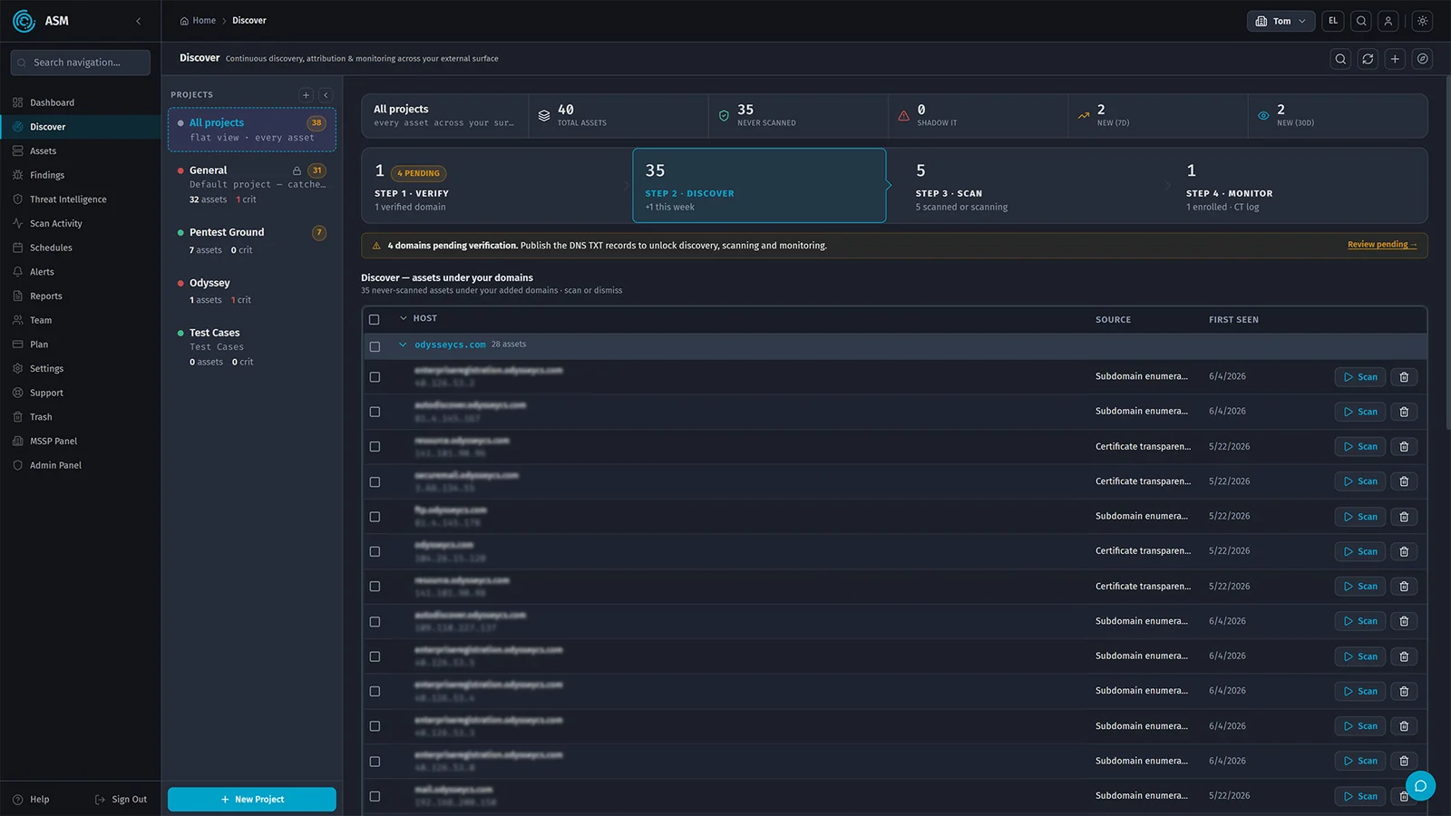1451x816 pixels.
Task: Toggle the light/dark theme icon
Action: tap(1422, 21)
